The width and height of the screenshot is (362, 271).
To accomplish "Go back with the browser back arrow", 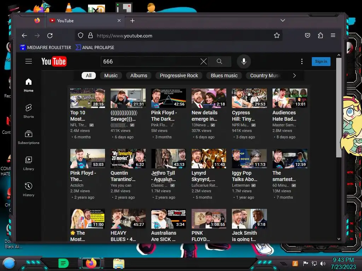I will pos(24,36).
